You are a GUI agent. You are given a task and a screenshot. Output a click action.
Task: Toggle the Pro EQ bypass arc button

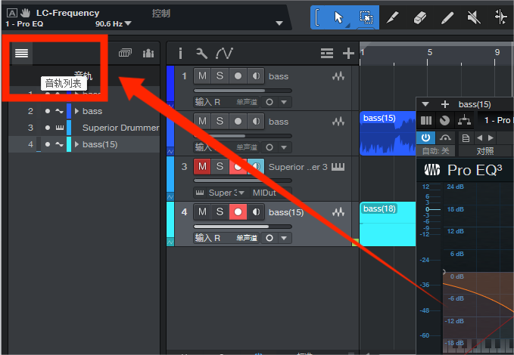[x=445, y=137]
